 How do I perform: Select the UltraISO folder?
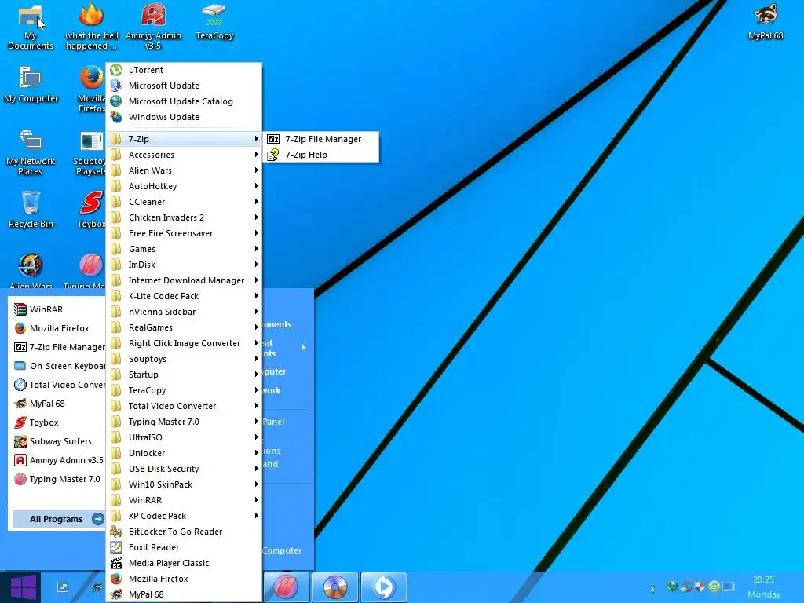pos(184,437)
